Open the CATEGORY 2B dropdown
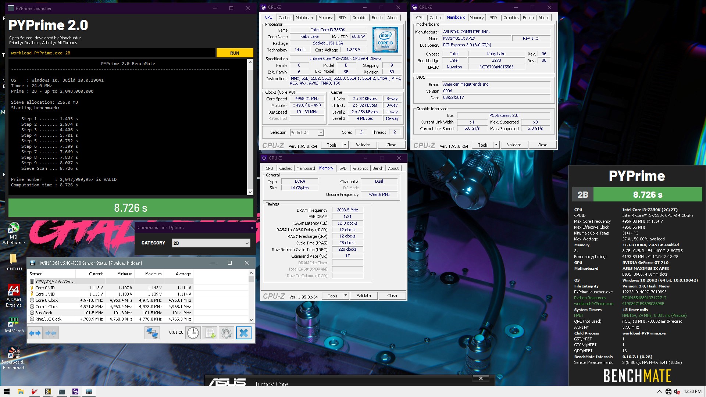Viewport: 706px width, 397px height. tap(211, 243)
